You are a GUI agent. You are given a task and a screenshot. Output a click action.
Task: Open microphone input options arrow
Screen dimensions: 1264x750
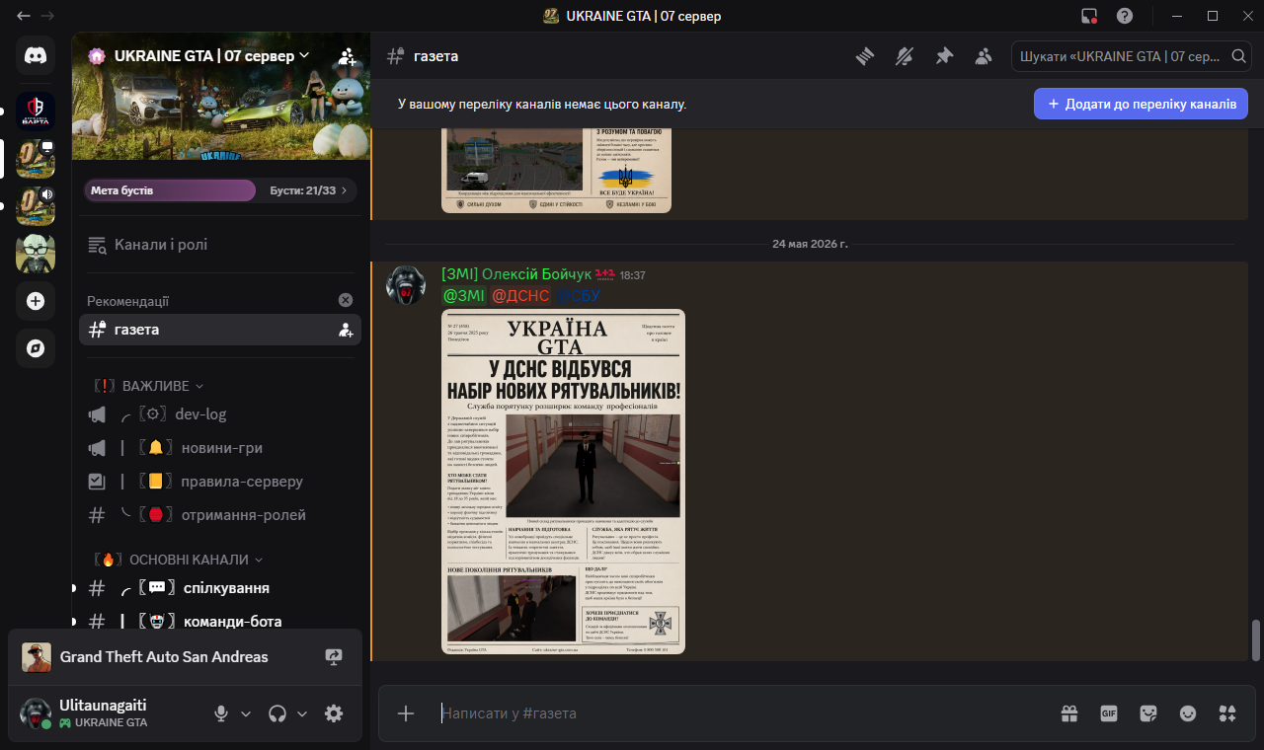246,713
